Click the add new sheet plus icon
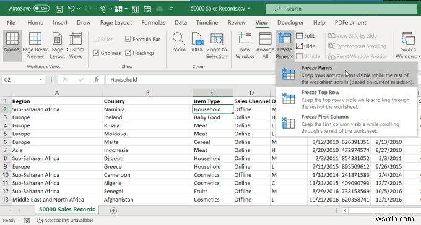421x225 pixels. tap(113, 211)
